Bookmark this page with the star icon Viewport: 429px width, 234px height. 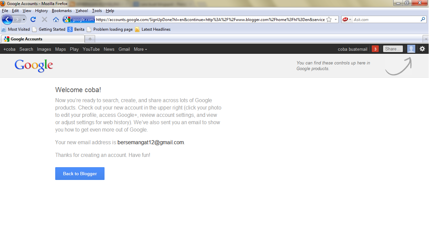coord(329,19)
